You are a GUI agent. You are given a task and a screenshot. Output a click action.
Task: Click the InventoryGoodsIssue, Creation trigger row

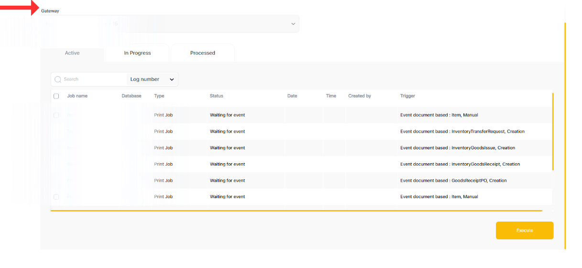pyautogui.click(x=457, y=148)
